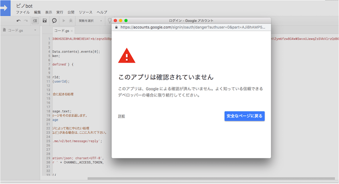Click code line 29 with charset=UTF-8
Image resolution: width=339 pixels, height=184 pixels.
[78, 158]
